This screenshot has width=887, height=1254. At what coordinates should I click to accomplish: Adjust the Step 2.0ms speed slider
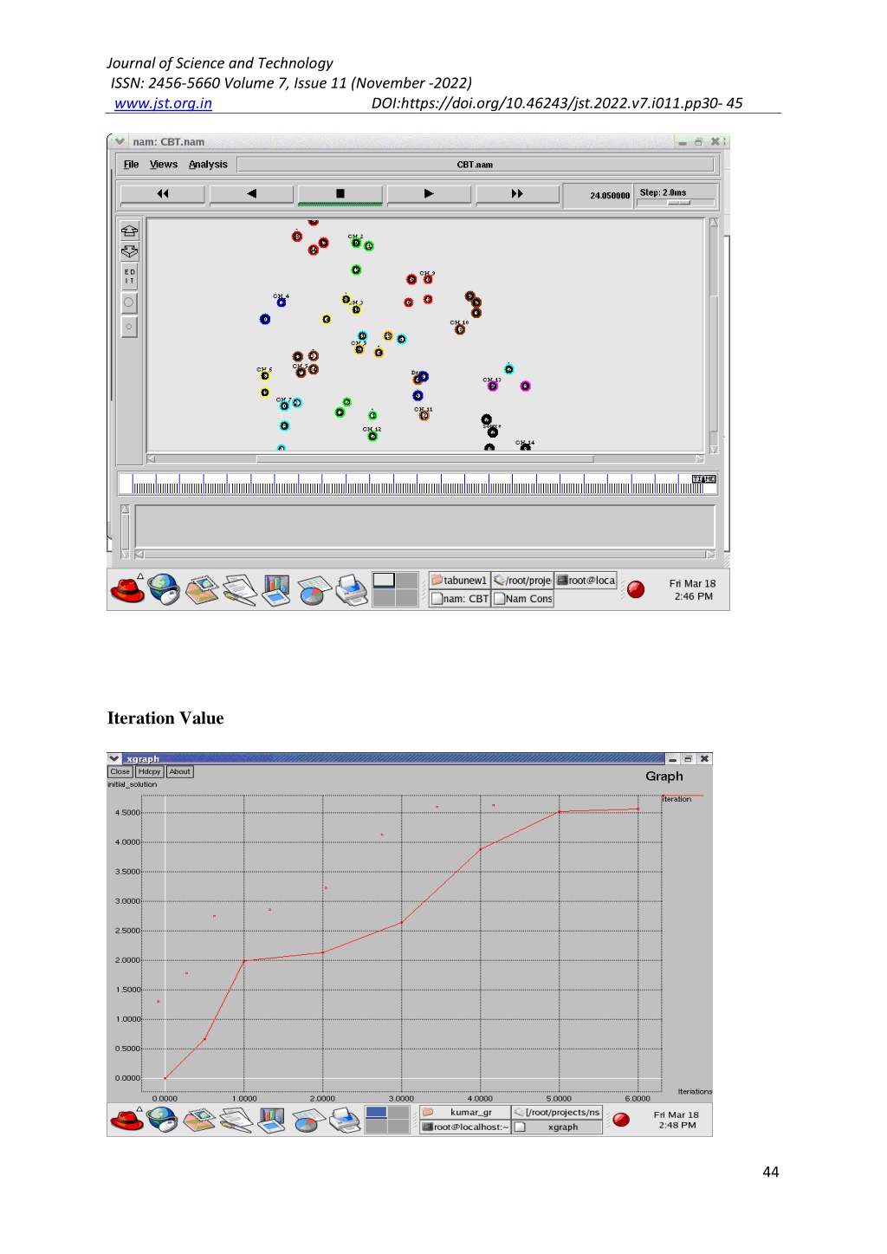point(679,203)
